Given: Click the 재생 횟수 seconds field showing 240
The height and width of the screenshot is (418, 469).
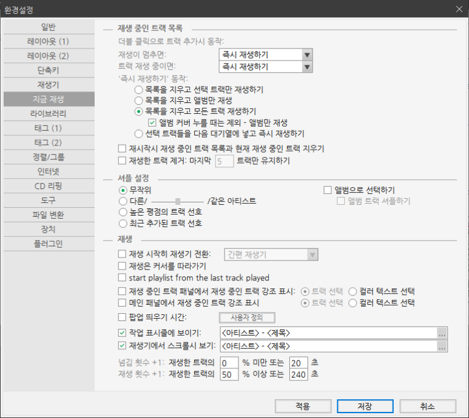Looking at the screenshot, I should pos(299,374).
